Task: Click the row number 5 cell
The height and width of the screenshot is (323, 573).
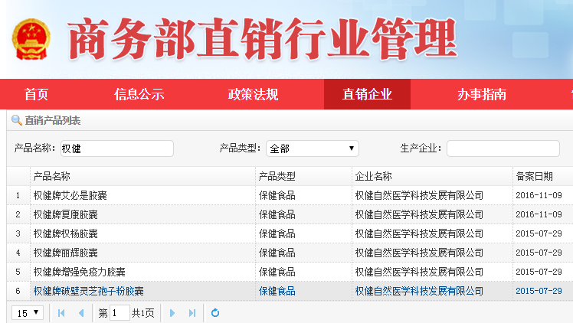Action: pos(18,272)
